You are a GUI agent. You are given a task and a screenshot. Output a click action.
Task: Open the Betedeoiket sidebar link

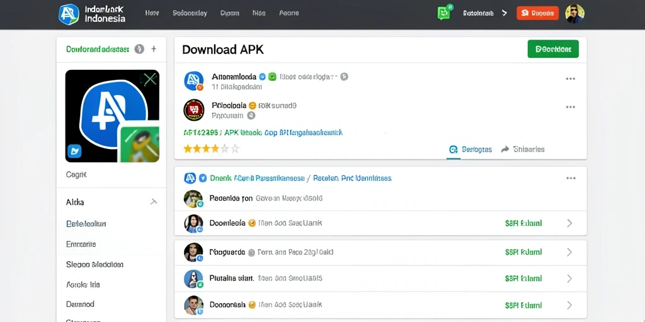(86, 224)
